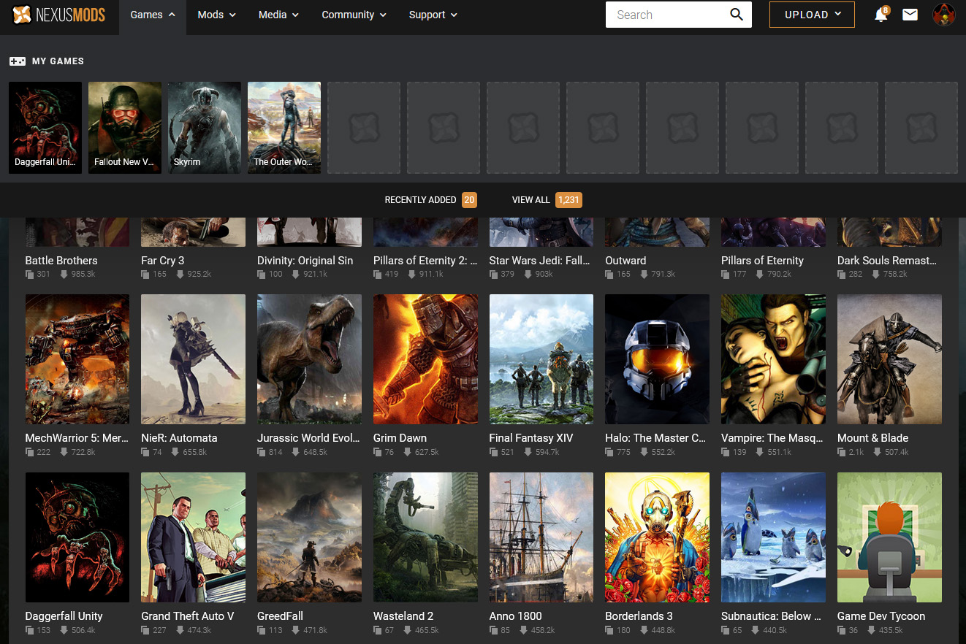Screen dimensions: 966x644
Task: Open the Anno 1800 cover image
Action: [x=541, y=537]
